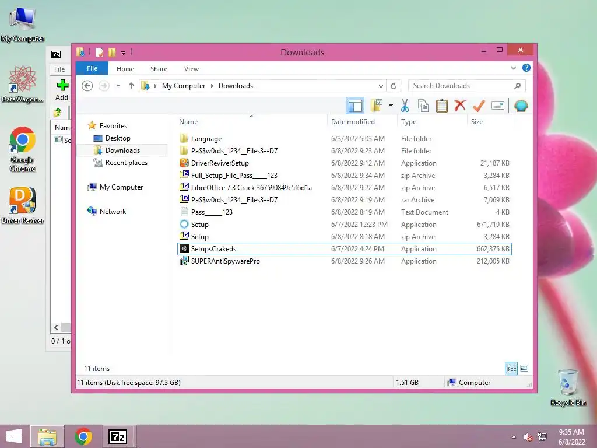597x448 pixels.
Task: Click the scissors Cut icon
Action: [x=405, y=106]
